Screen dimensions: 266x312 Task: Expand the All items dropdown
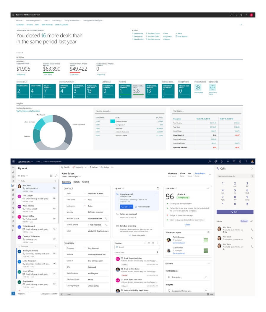tap(23, 175)
